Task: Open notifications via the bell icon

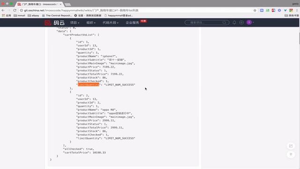Action: pos(234,23)
